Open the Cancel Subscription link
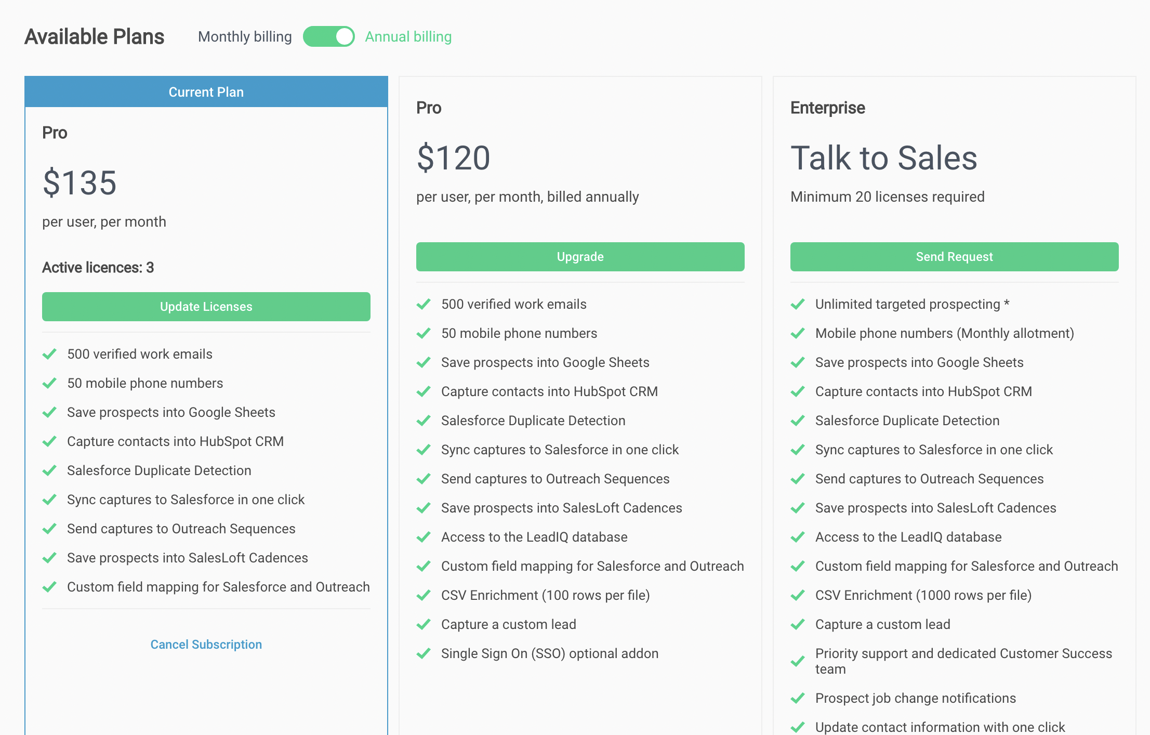The height and width of the screenshot is (735, 1150). [x=206, y=645]
